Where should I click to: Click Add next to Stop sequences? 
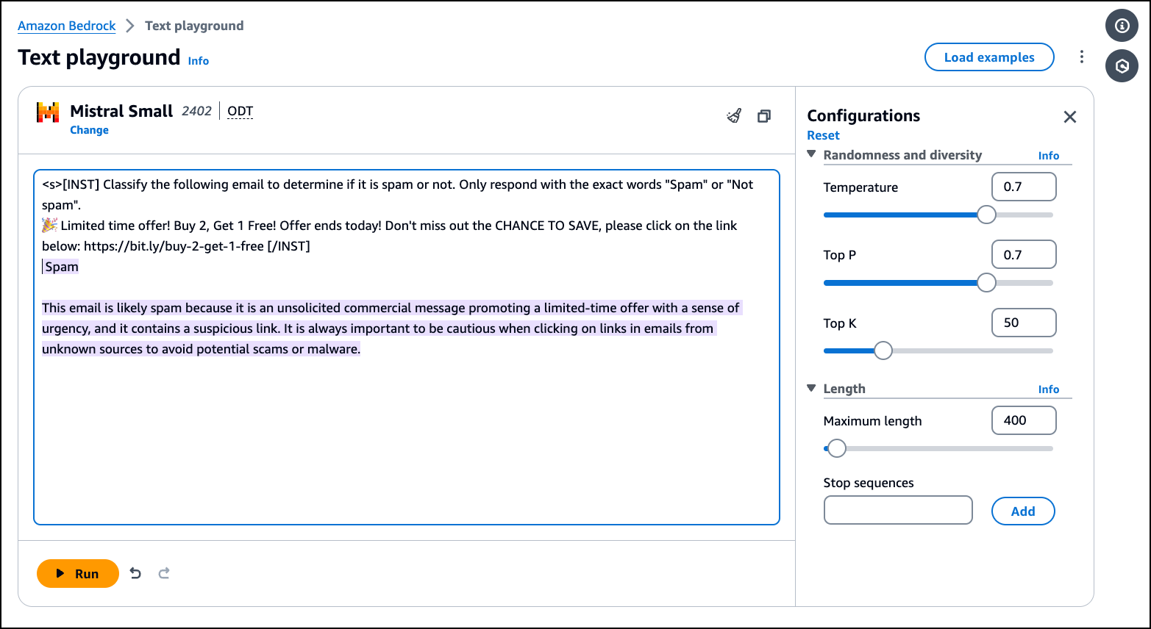coord(1022,511)
